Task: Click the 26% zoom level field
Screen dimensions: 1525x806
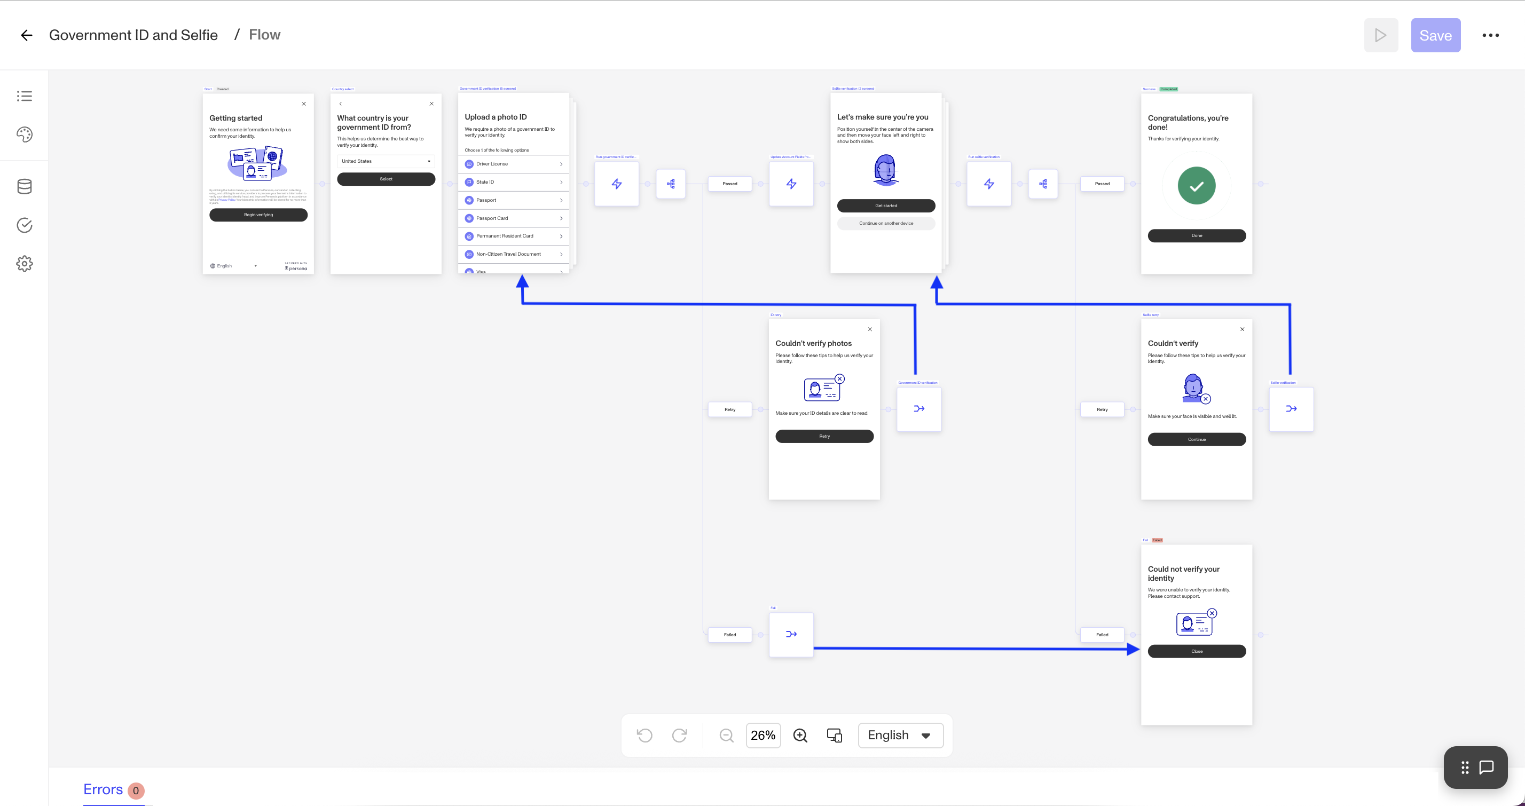Action: pyautogui.click(x=762, y=735)
